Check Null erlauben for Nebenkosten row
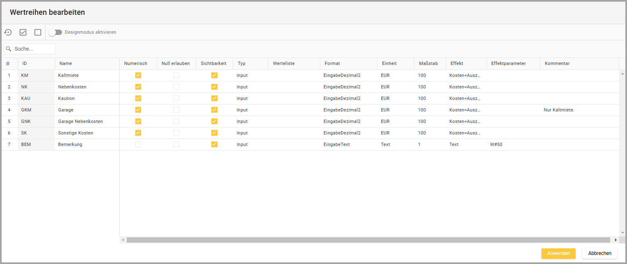Screen dimensions: 627x264 click(x=176, y=87)
